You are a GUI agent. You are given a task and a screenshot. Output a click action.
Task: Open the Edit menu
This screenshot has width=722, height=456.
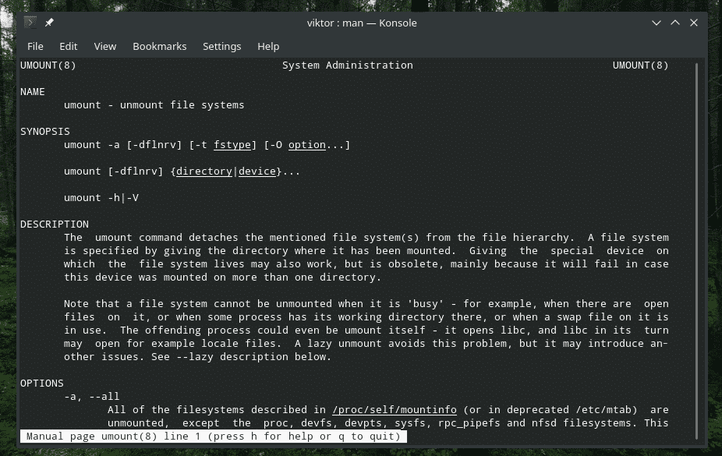(x=69, y=46)
